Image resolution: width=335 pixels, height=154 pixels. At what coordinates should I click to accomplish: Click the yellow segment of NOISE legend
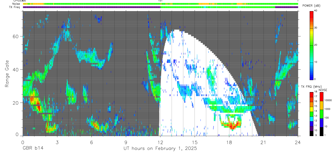(322, 105)
